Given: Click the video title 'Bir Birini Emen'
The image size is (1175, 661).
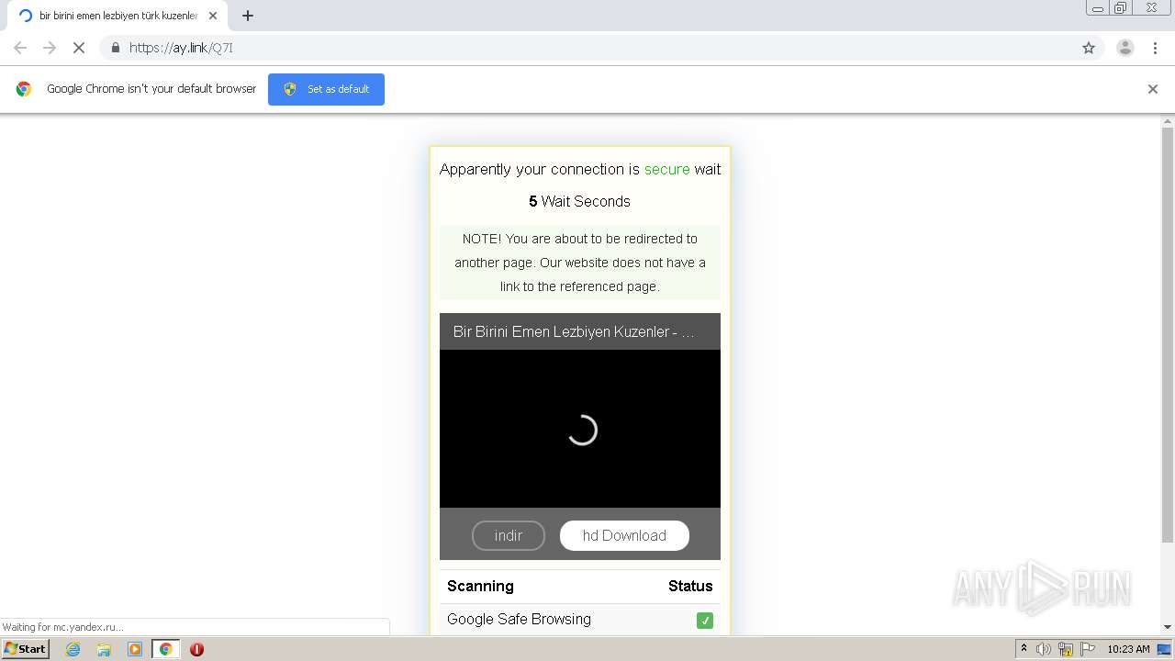Looking at the screenshot, I should 574,331.
